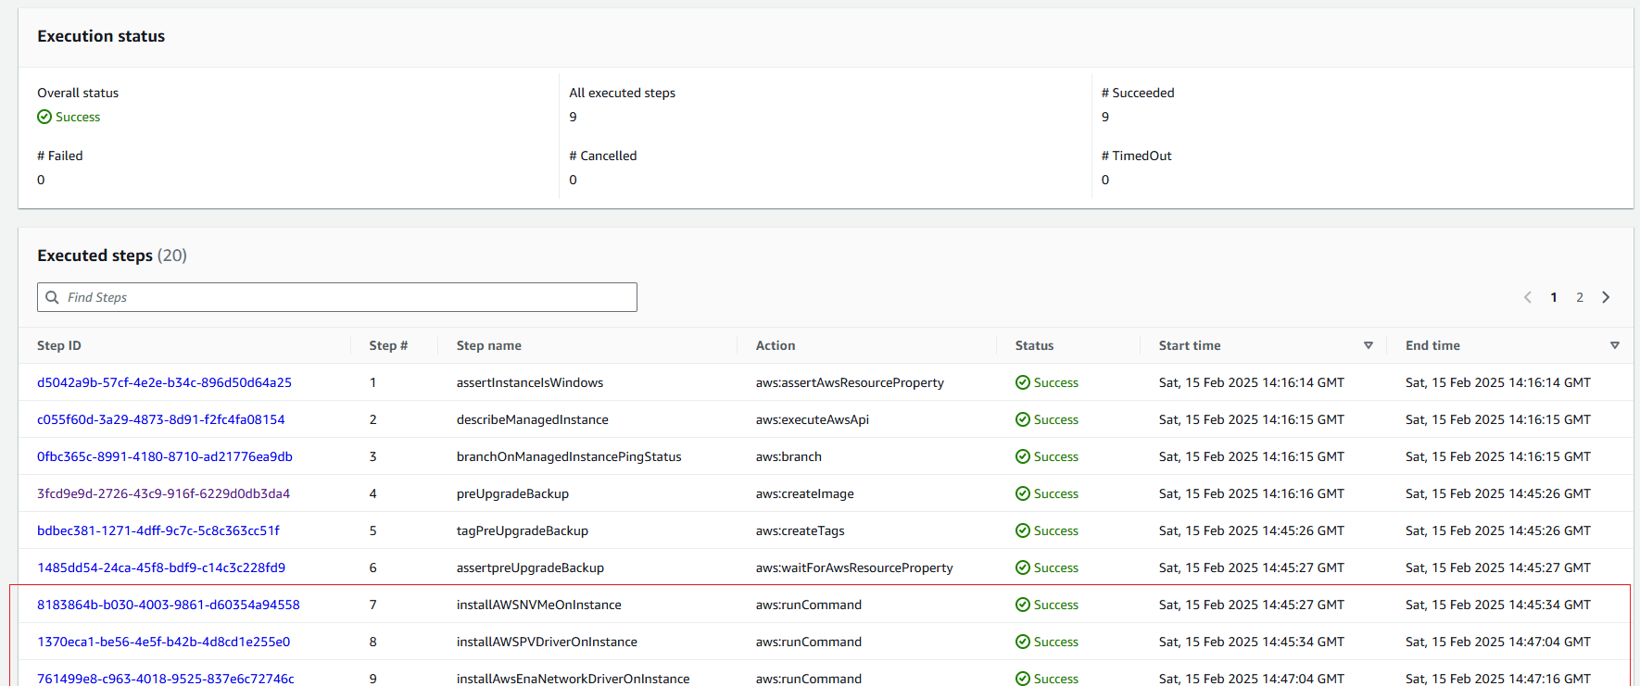Click success icon for tagPreUpgradeBackup step

click(x=1023, y=530)
